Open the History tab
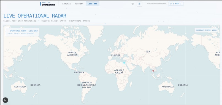Image resolution: width=222 pixels, height=105 pixels. pos(79,4)
